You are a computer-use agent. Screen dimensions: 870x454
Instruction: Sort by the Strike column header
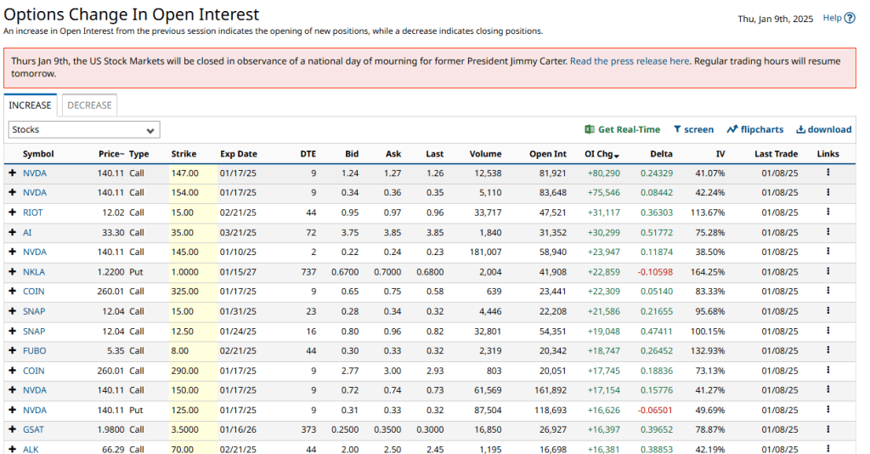184,154
